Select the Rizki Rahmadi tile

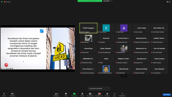pos(124,69)
